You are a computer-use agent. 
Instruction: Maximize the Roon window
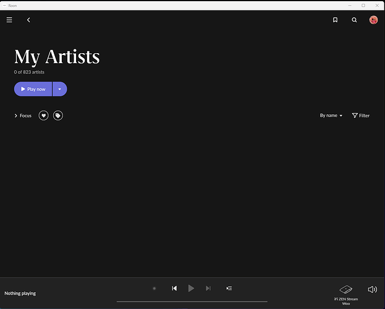click(363, 6)
